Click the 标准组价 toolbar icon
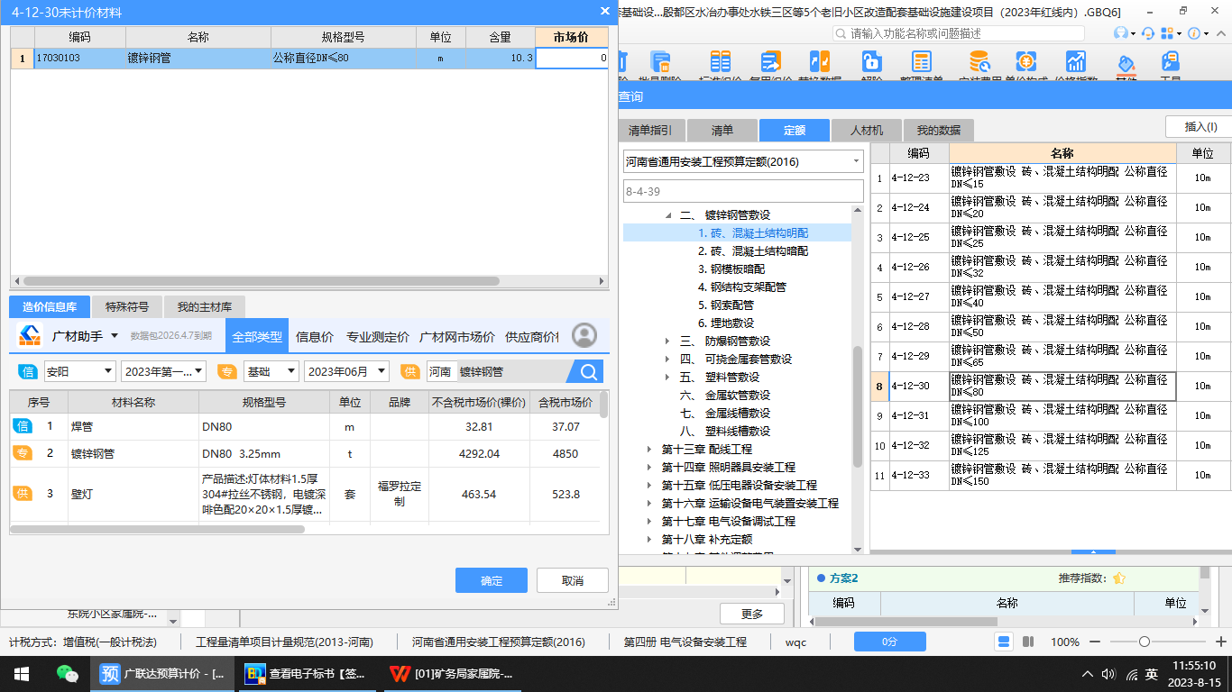1232x692 pixels. [720, 62]
